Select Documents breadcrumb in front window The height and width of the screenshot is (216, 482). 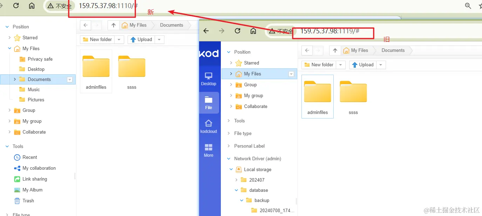[393, 50]
